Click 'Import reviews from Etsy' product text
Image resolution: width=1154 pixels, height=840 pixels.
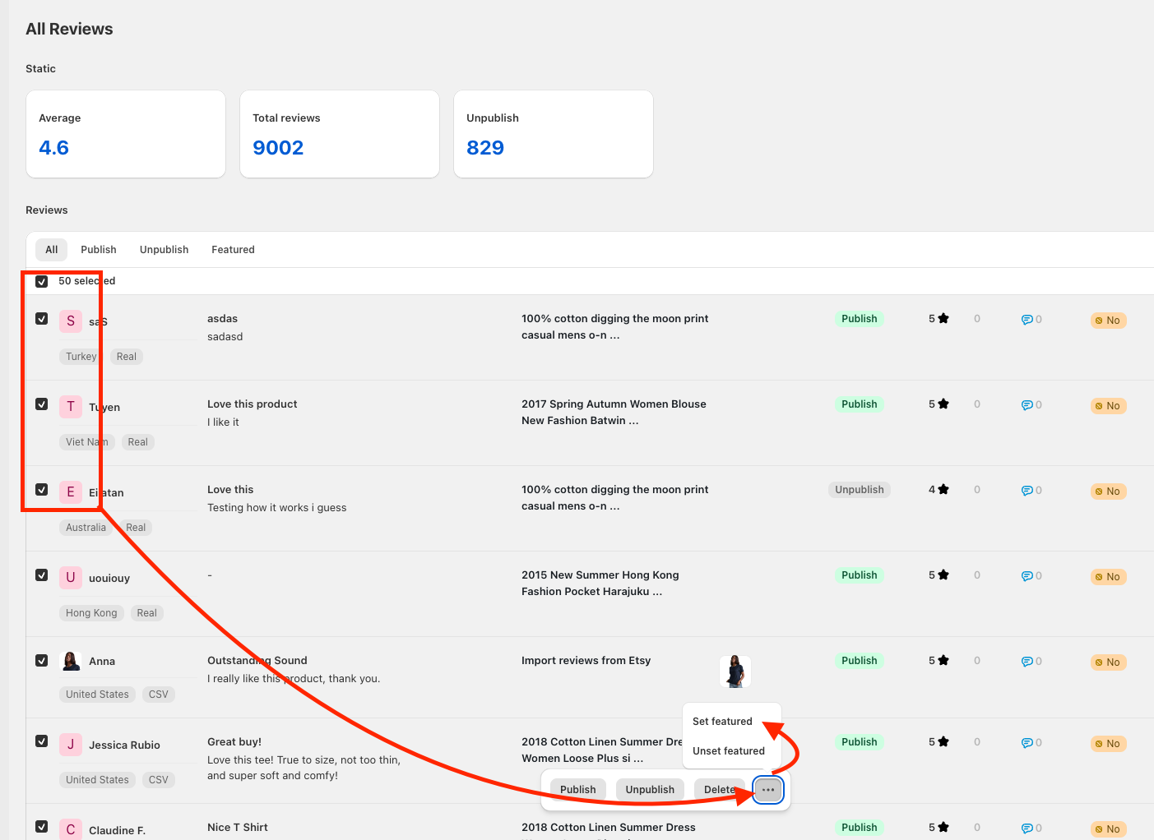tap(586, 661)
